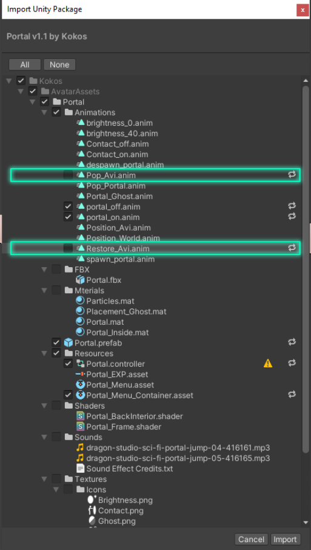Image resolution: width=311 pixels, height=550 pixels.
Task: Collapse the Shaders folder arrow
Action: click(x=44, y=406)
